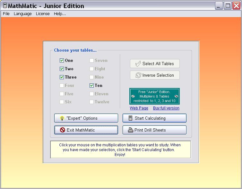The height and width of the screenshot is (189, 242).
Task: Click the calculator icon on Start Calculating
Action: tap(130, 118)
